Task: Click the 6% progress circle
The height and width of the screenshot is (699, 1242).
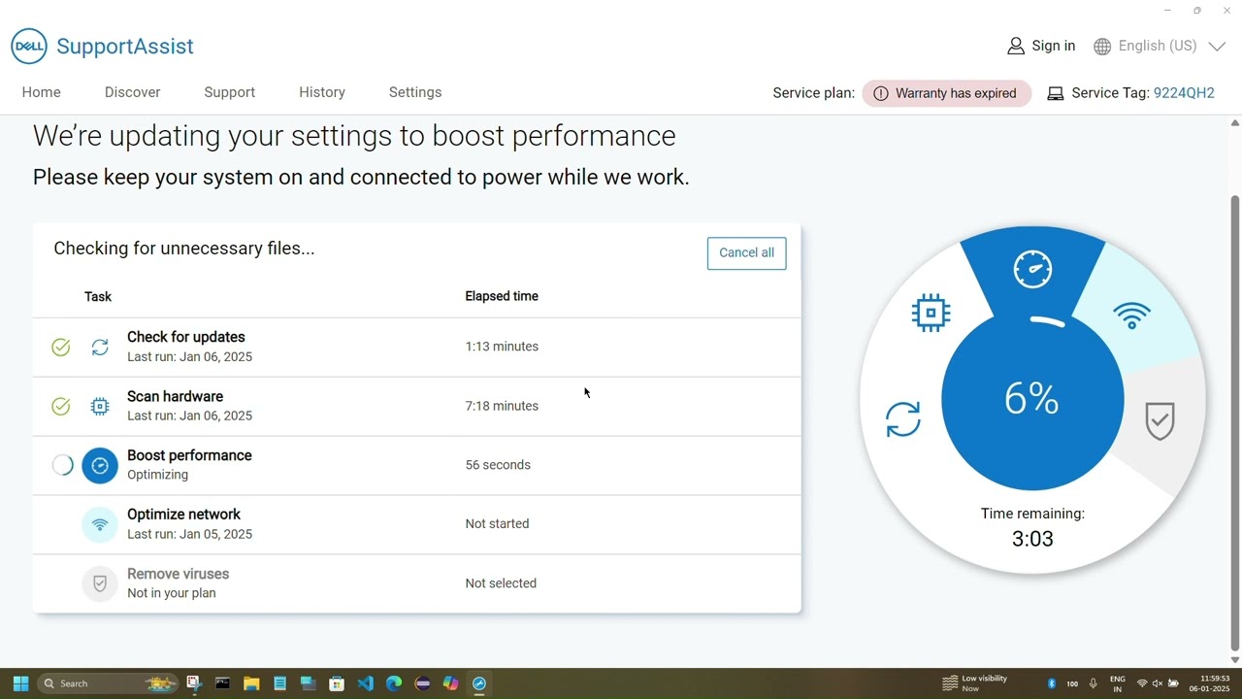Action: 1032,399
